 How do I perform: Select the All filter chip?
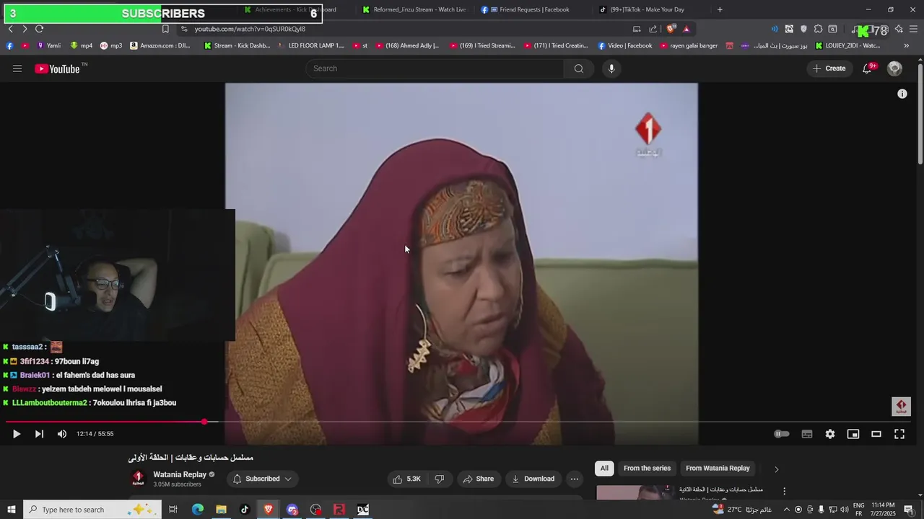click(604, 469)
